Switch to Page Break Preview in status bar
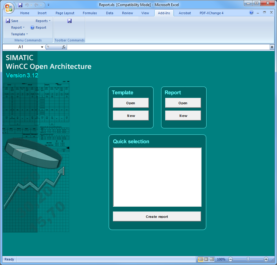The width and height of the screenshot is (277, 265). pos(212,259)
